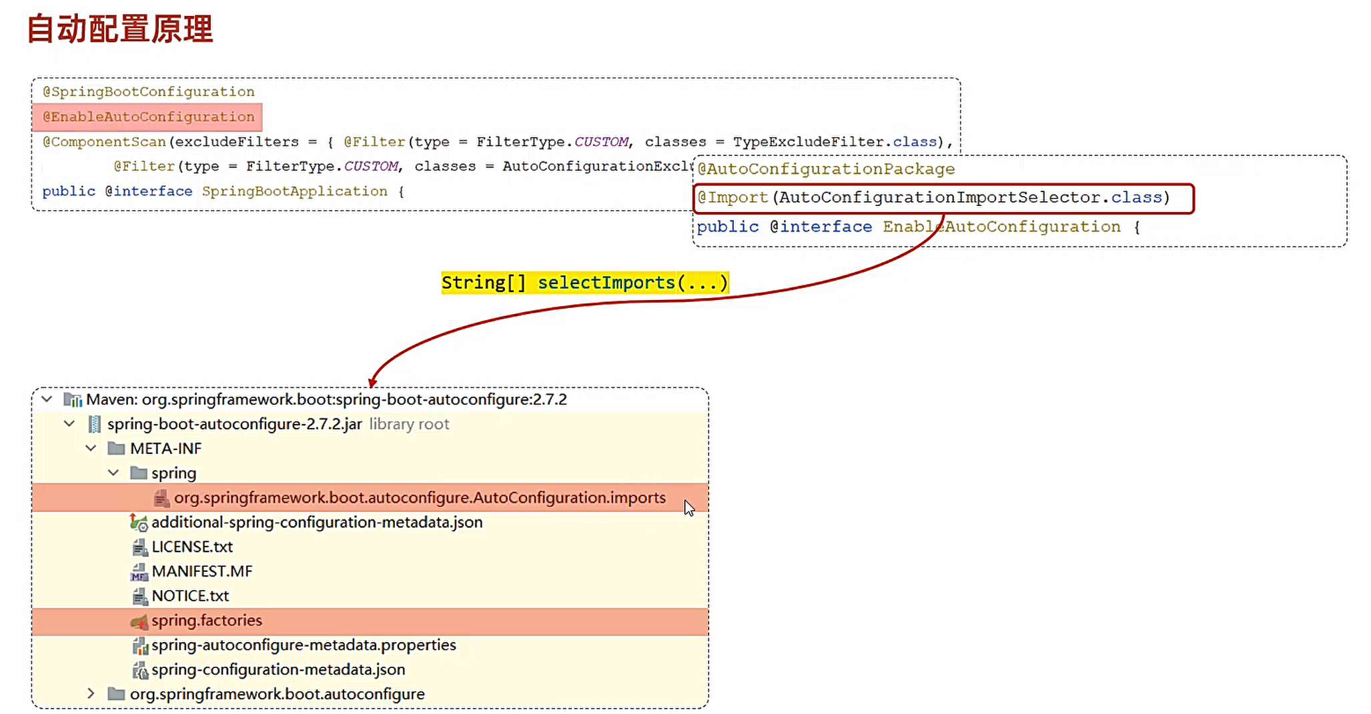Viewport: 1371px width, 714px height.
Task: Select the spring folder label
Action: tap(173, 473)
